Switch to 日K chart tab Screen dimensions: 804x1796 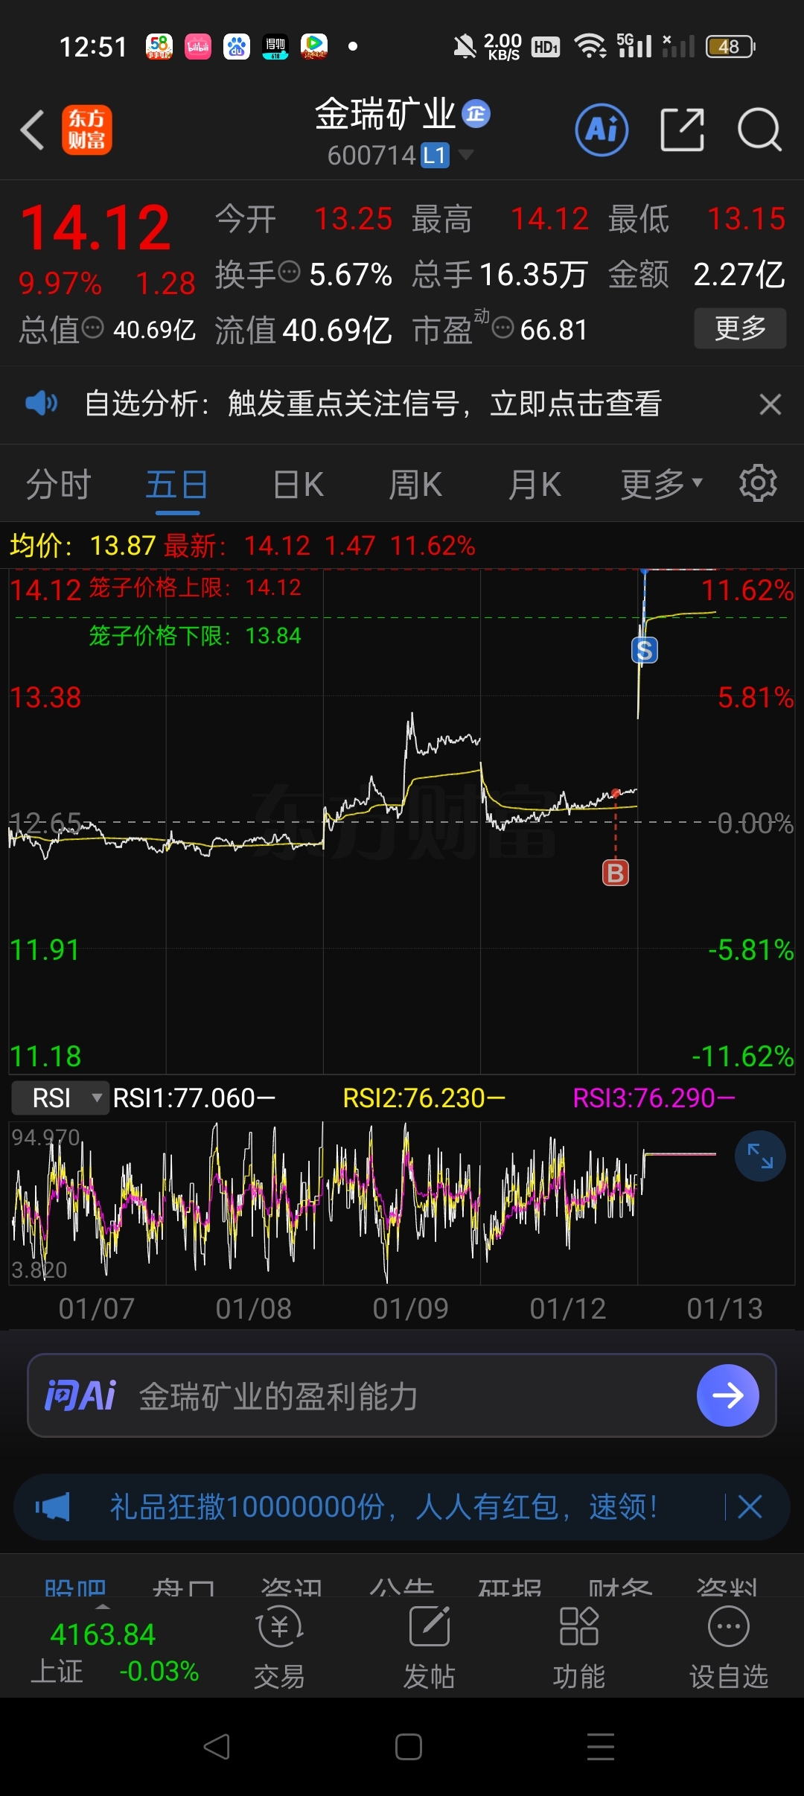[x=298, y=485]
